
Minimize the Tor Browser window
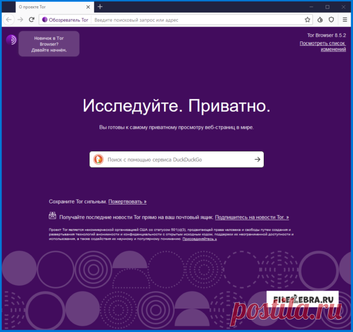tap(311, 7)
